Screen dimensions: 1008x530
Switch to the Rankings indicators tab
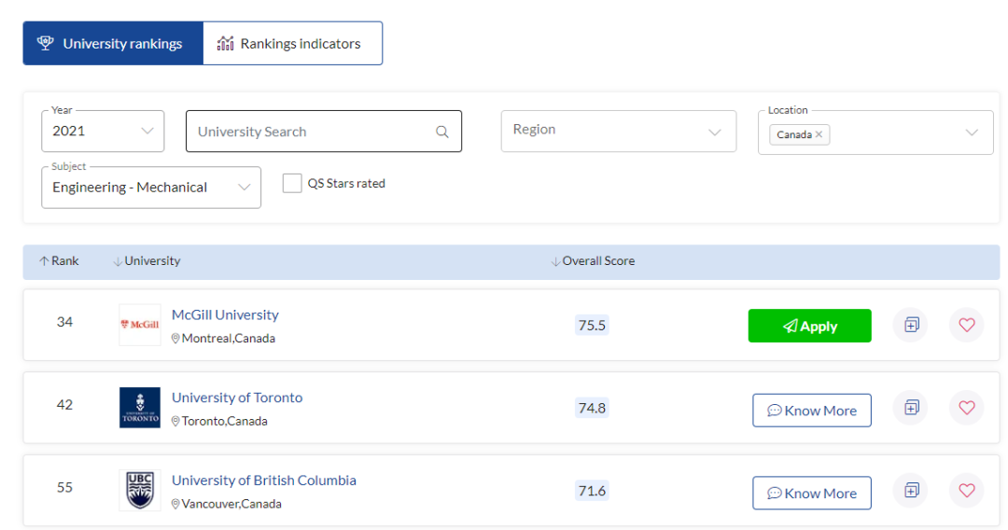[292, 44]
